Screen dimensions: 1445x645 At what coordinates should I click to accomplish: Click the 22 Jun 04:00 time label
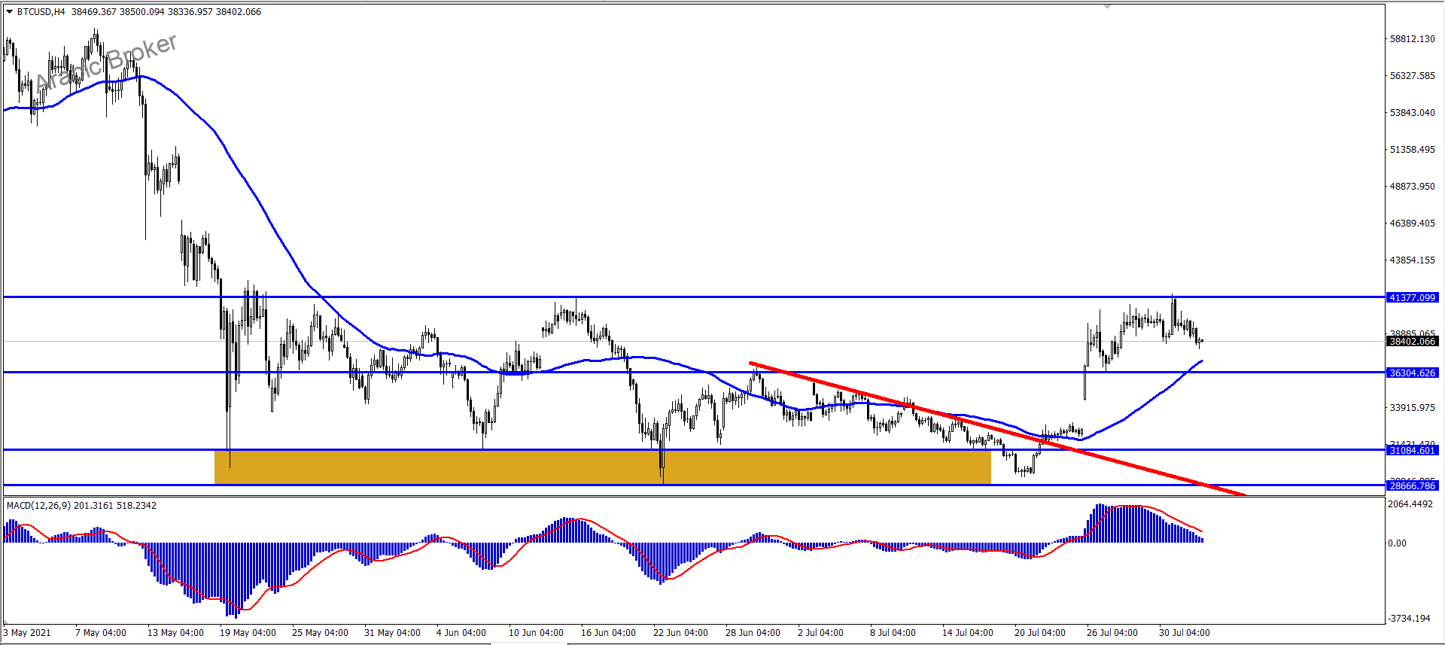coord(680,632)
